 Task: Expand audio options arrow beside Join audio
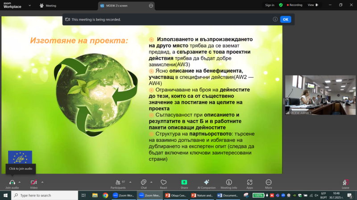tap(20, 182)
